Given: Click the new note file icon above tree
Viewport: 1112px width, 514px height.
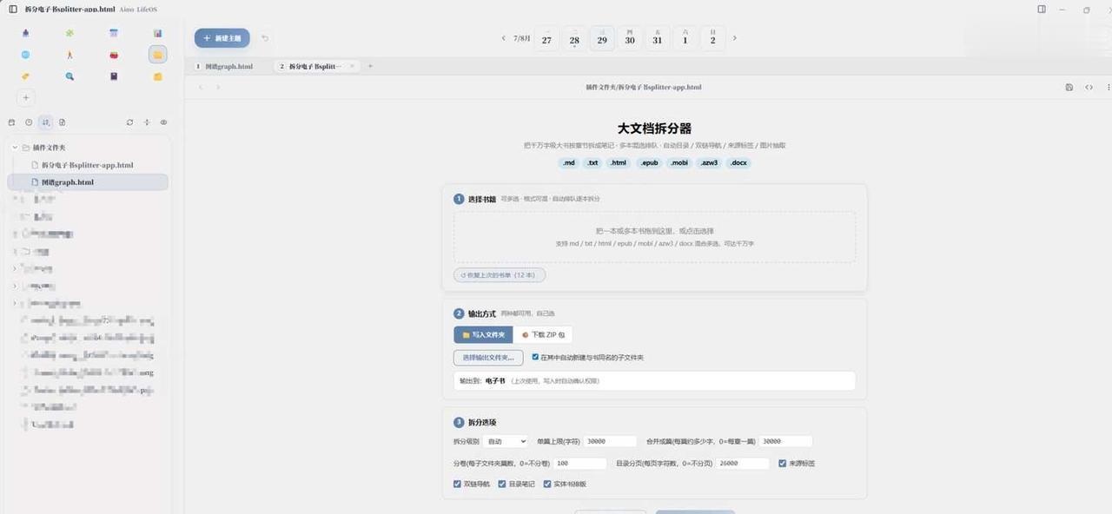Looking at the screenshot, I should [63, 122].
